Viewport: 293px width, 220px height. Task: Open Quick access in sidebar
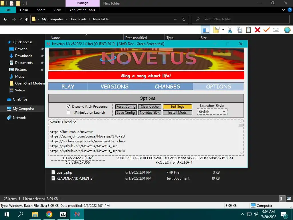click(22, 42)
